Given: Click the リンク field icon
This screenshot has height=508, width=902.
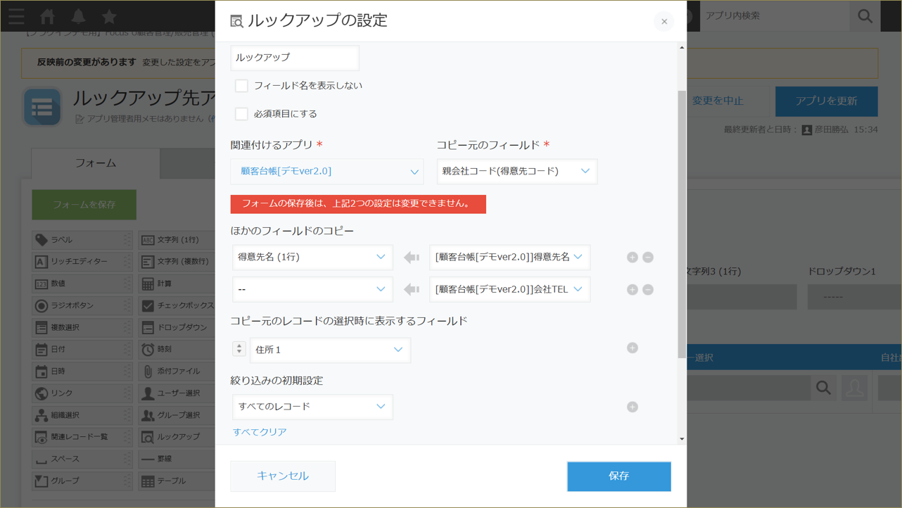Looking at the screenshot, I should click(x=42, y=393).
